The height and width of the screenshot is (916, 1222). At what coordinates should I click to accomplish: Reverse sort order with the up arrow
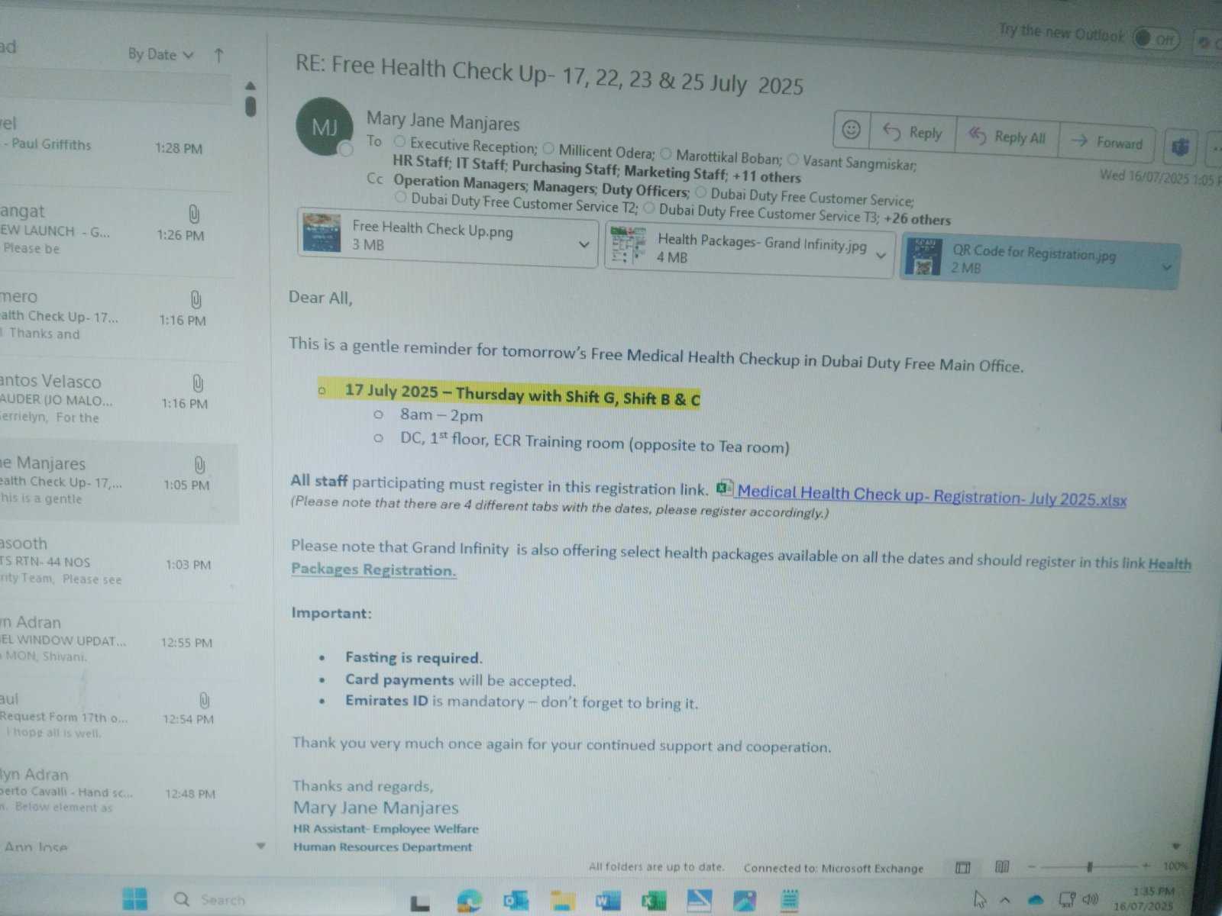tap(219, 55)
